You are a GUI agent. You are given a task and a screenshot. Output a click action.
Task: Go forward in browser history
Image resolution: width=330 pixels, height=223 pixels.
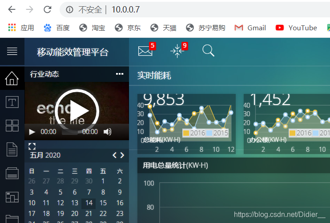pos(29,9)
